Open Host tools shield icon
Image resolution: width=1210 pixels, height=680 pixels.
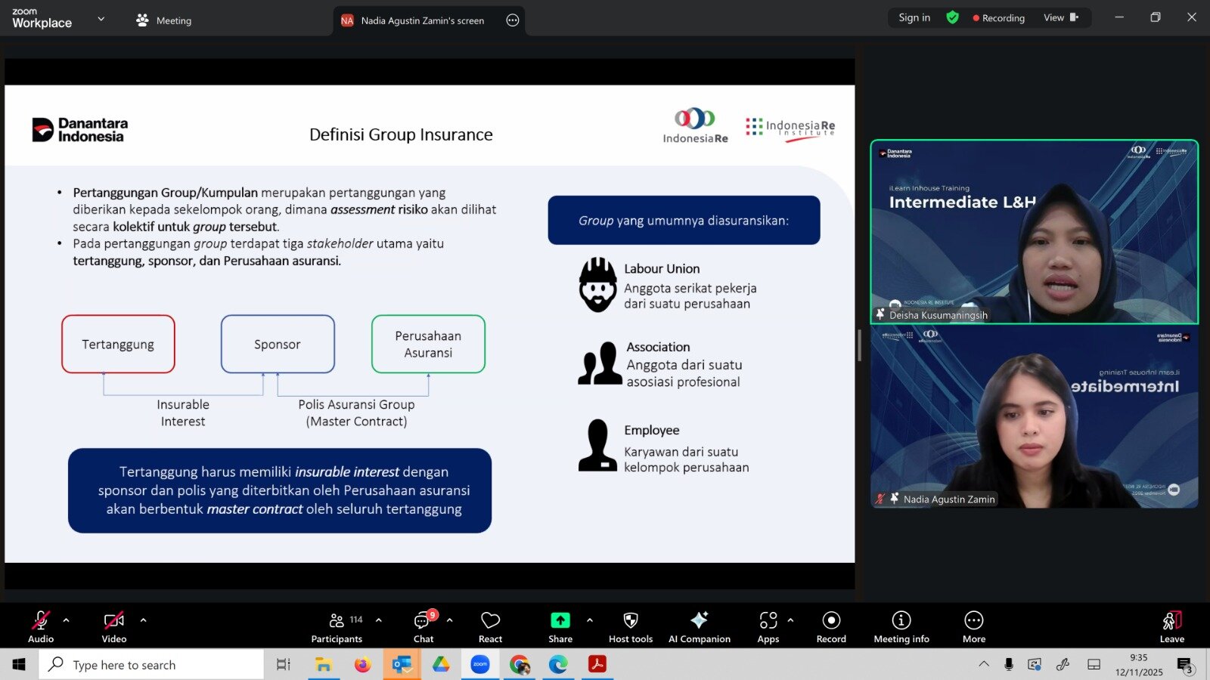click(x=630, y=620)
